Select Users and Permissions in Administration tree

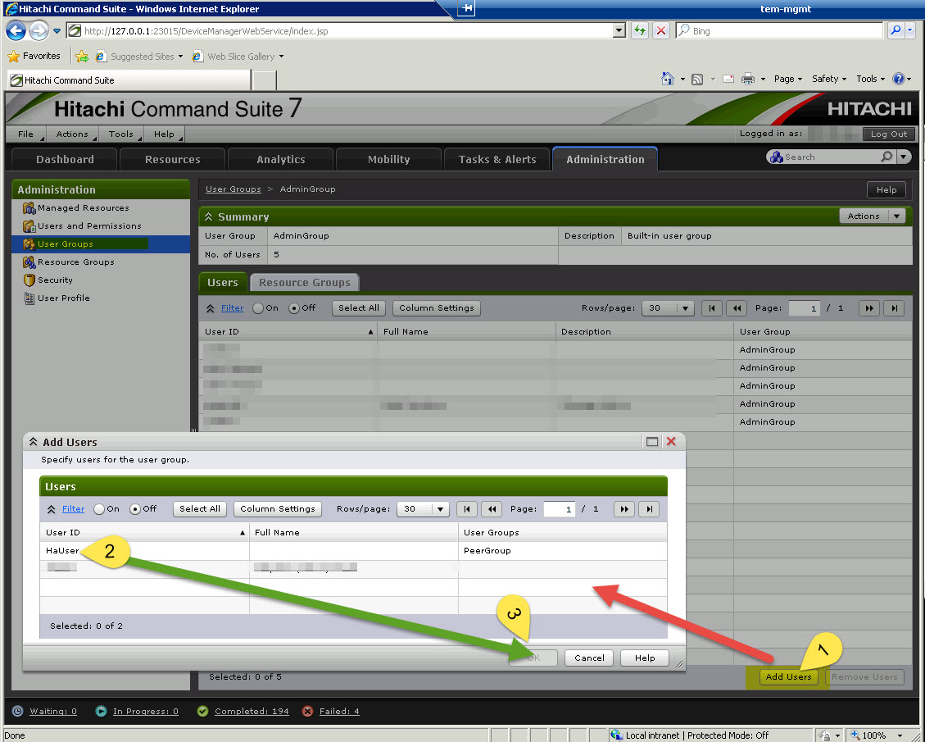[89, 225]
